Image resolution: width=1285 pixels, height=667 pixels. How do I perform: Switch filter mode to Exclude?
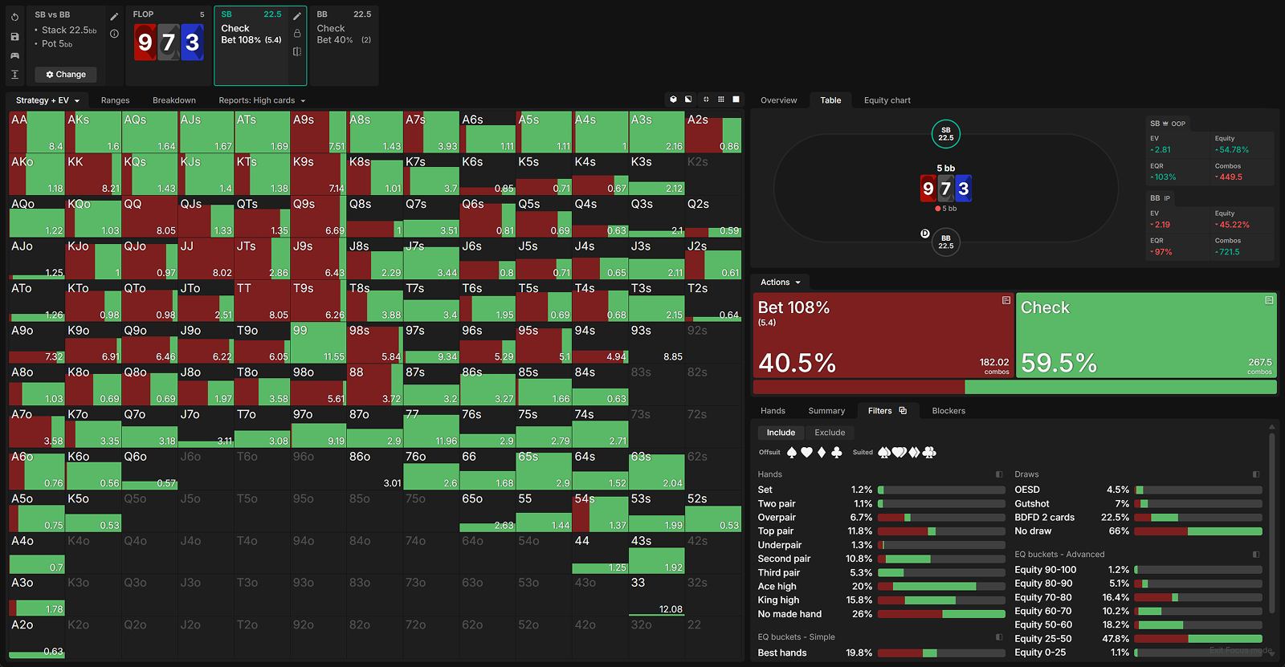[x=830, y=433]
